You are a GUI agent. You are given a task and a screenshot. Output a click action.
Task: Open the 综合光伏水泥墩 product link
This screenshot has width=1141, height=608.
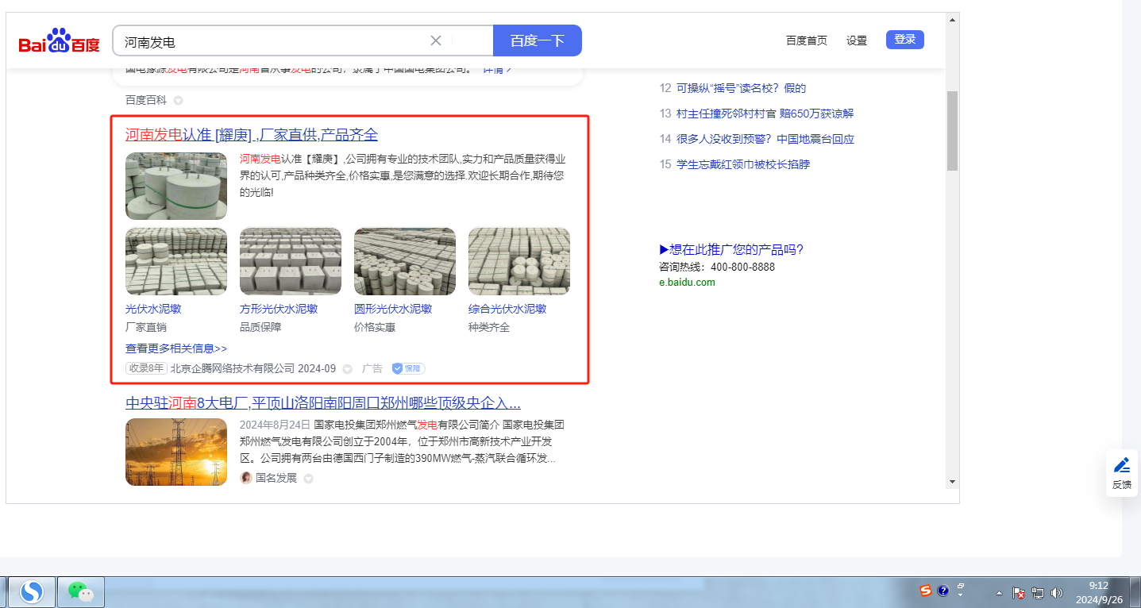pyautogui.click(x=507, y=309)
